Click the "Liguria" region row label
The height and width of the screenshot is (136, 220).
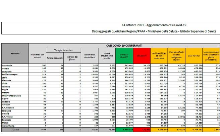[x=5, y=99]
